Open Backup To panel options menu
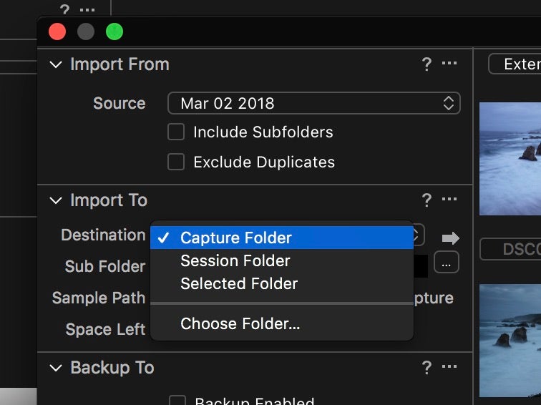 click(449, 366)
